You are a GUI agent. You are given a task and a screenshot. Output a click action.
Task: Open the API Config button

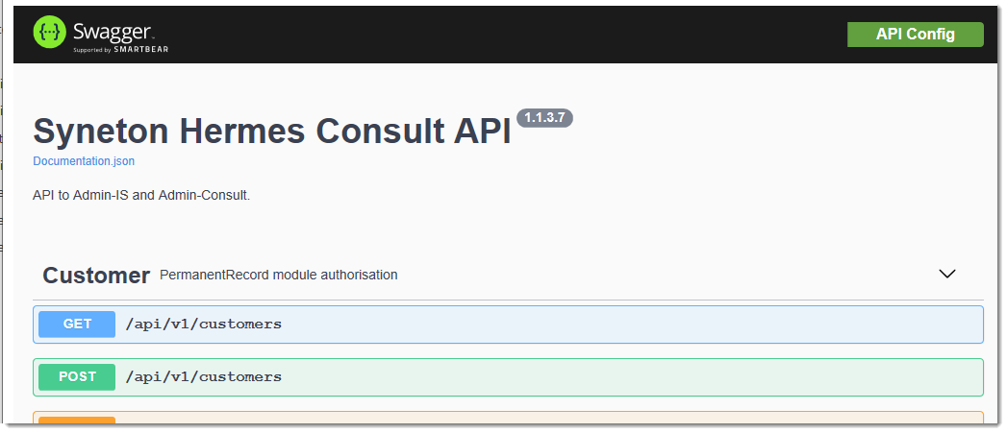916,35
